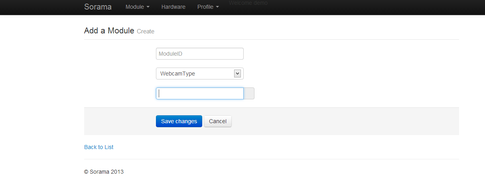Click the gray add-on box beside the empty field

(x=249, y=93)
